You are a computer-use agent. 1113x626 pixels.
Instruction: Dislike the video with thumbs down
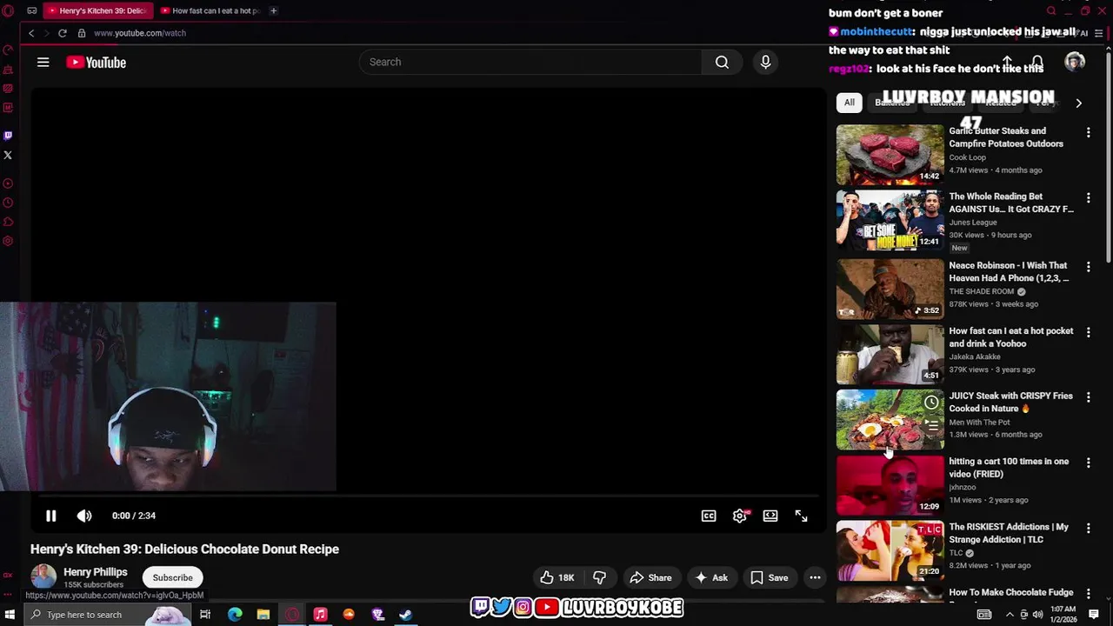599,577
